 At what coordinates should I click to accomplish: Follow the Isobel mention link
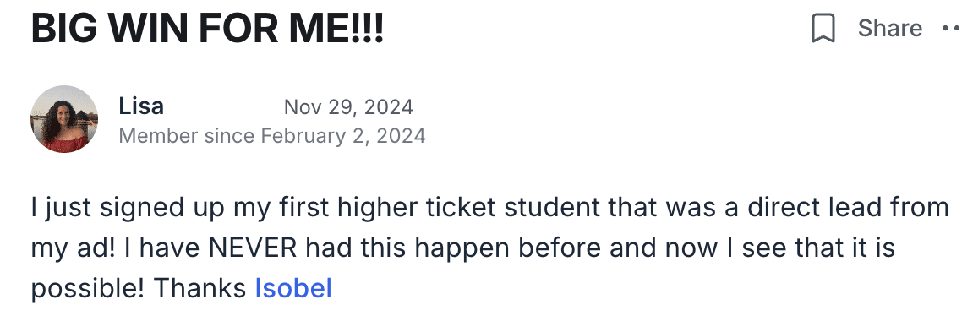click(x=293, y=288)
